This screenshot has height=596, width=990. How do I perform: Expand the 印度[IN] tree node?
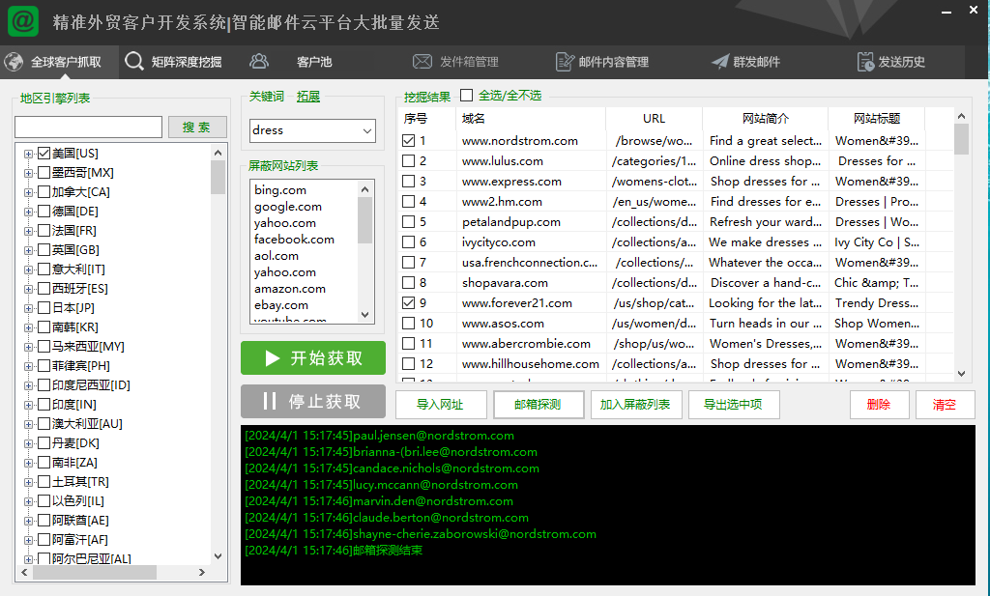tap(28, 405)
